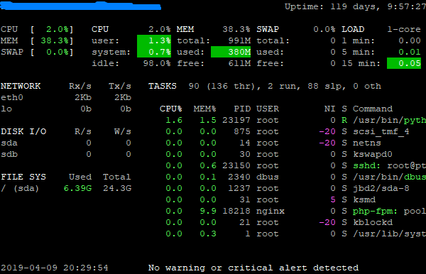Click the 5 min load 0.01 value

(x=410, y=52)
